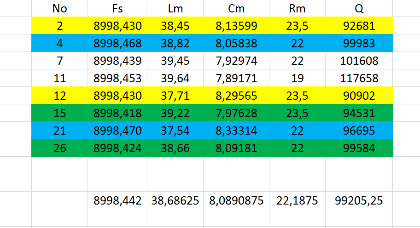Click cell with No value 7
The height and width of the screenshot is (228, 420).
(x=59, y=61)
